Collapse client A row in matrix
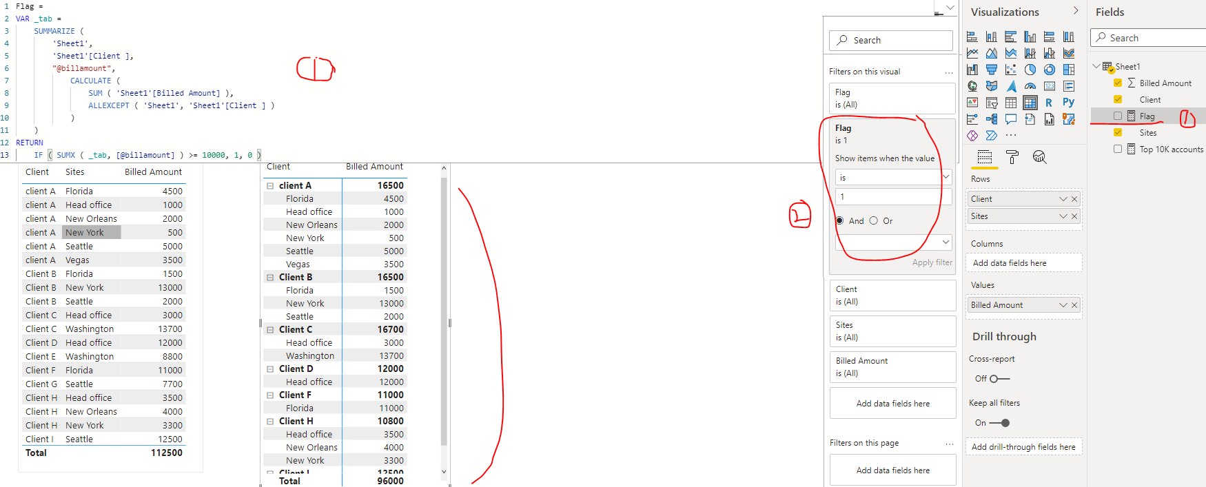1206x487 pixels. (x=270, y=185)
